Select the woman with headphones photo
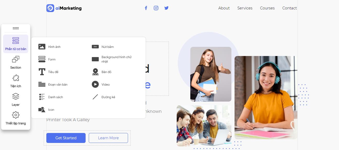Viewport: 339px width, 150px height. tap(266, 98)
